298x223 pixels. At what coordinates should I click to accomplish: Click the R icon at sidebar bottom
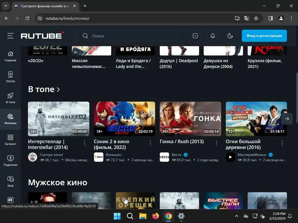(10, 200)
